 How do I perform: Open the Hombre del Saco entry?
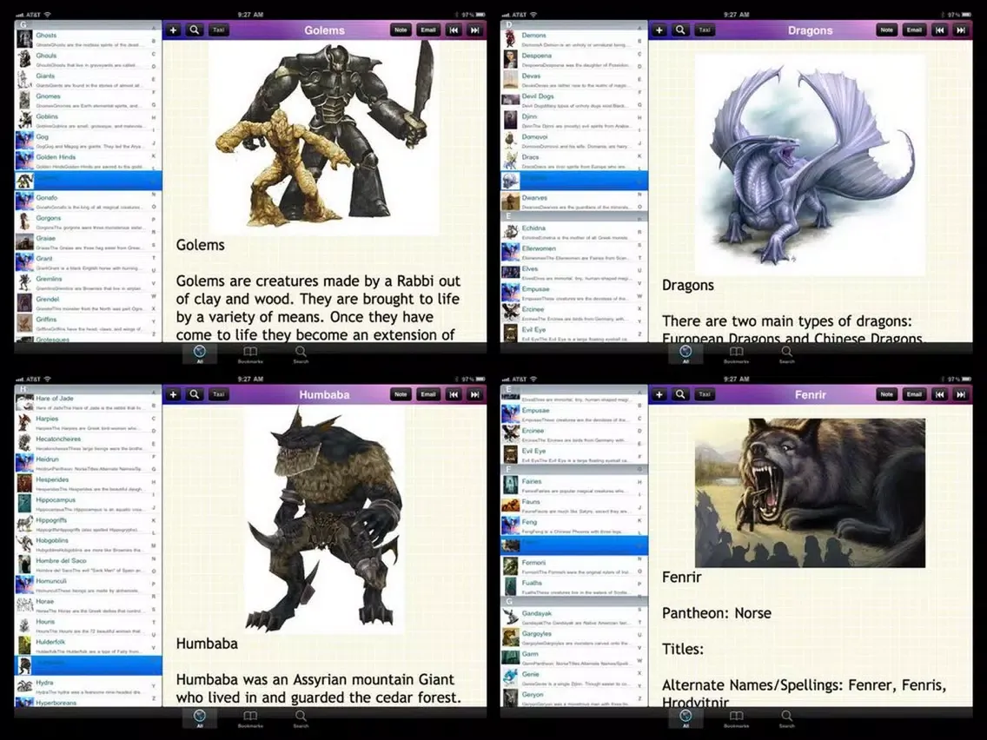click(x=83, y=565)
